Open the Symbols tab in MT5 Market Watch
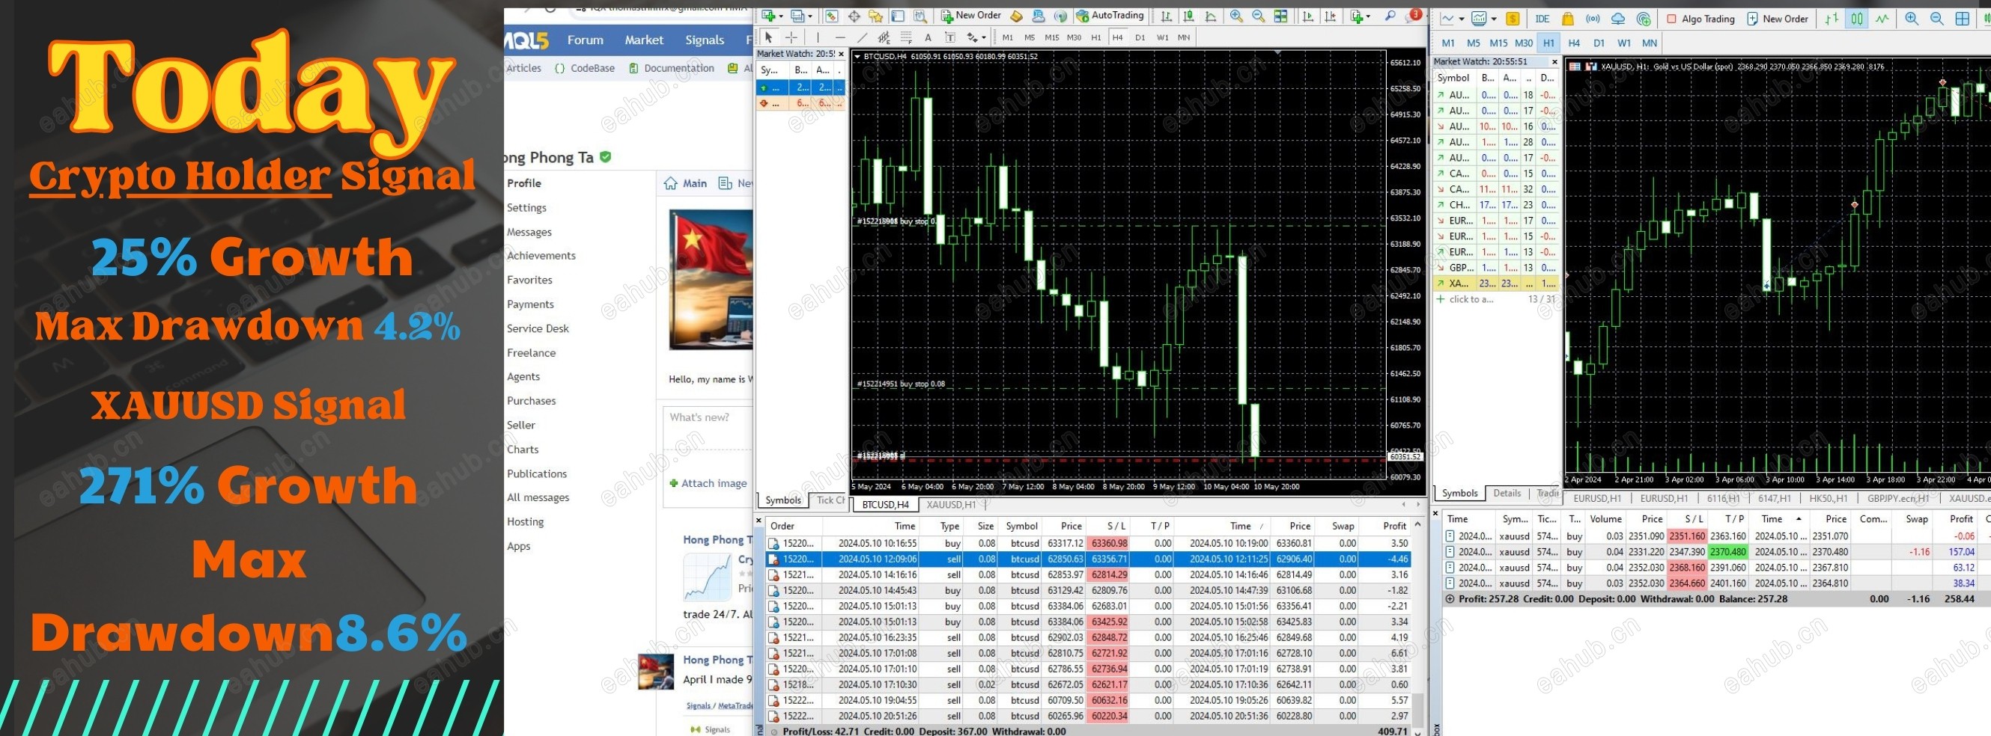 click(1459, 494)
